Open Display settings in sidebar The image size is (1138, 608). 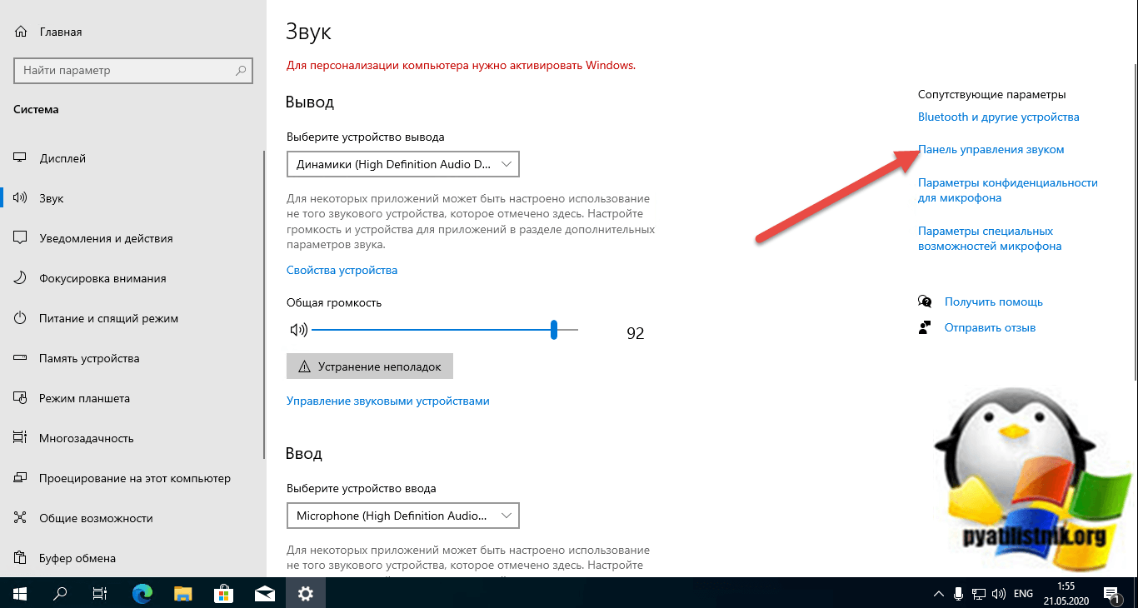click(62, 158)
